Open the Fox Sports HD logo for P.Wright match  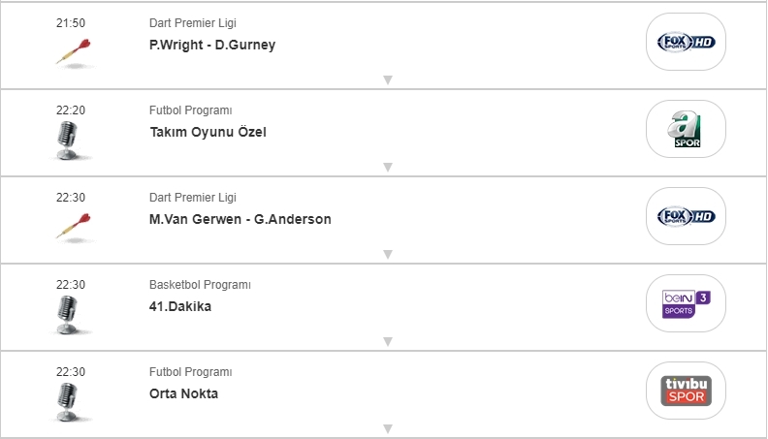tap(686, 42)
